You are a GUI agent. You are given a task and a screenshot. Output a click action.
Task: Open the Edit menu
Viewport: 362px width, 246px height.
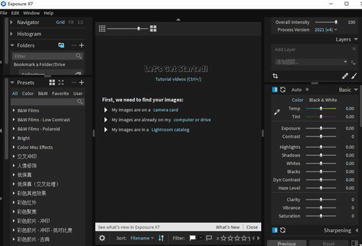(15, 13)
